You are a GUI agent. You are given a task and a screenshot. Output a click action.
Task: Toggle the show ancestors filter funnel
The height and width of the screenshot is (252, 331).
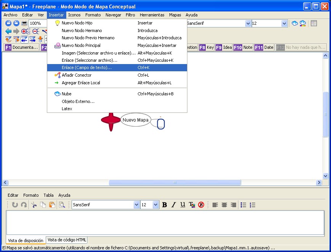coord(24,39)
